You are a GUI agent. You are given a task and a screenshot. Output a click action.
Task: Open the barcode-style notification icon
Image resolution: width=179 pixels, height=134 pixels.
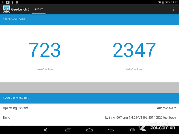[x=17, y=2]
